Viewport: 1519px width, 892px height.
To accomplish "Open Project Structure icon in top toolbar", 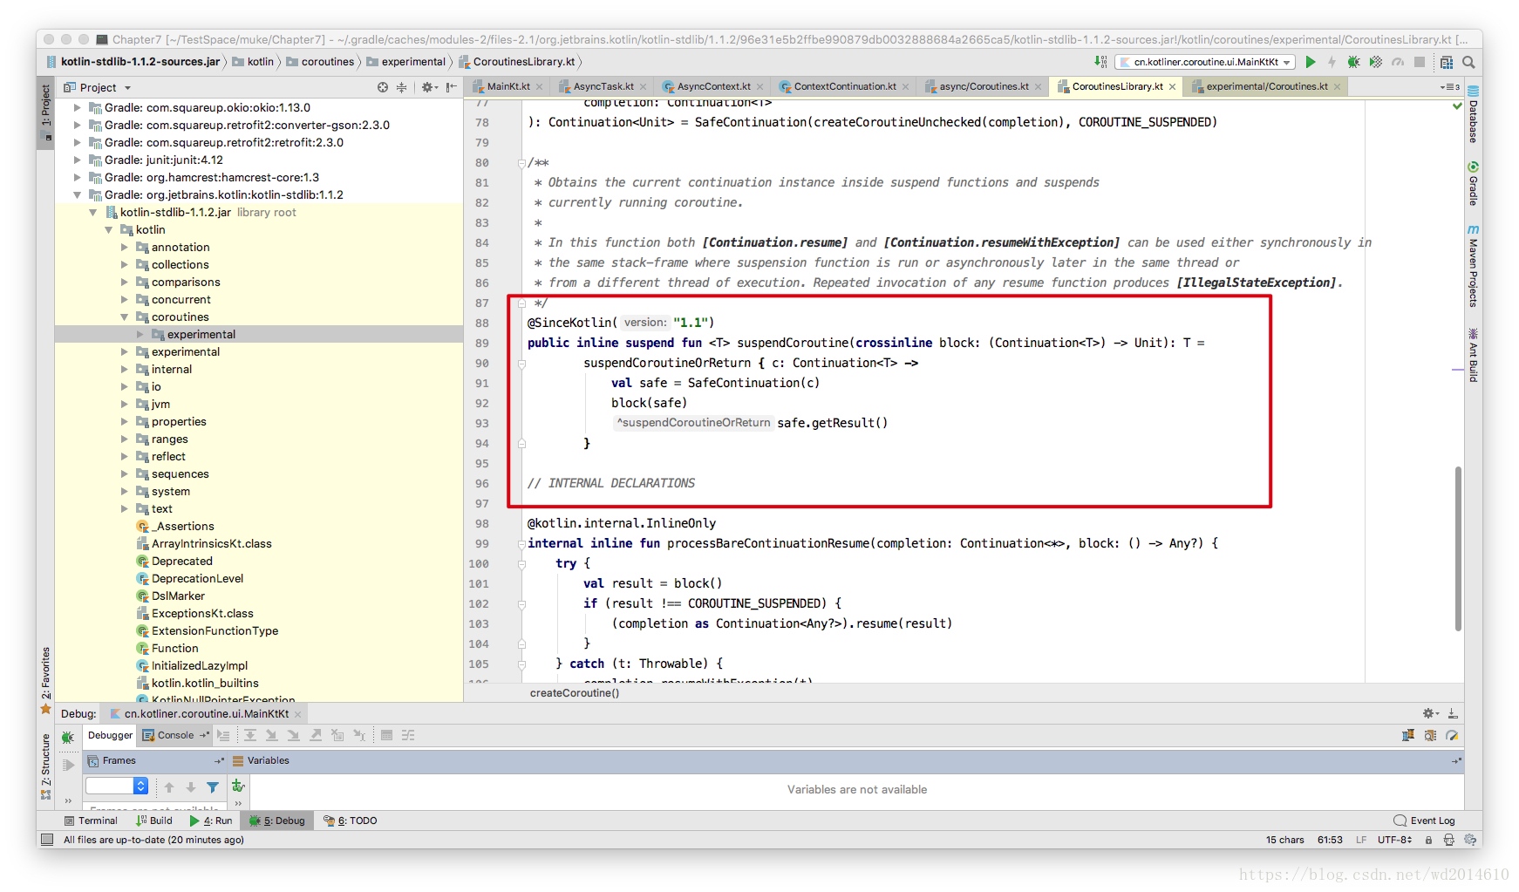I will click(1447, 62).
